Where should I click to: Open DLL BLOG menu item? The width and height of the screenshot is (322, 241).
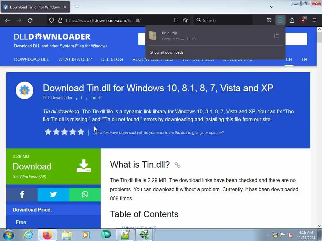coord(112,59)
